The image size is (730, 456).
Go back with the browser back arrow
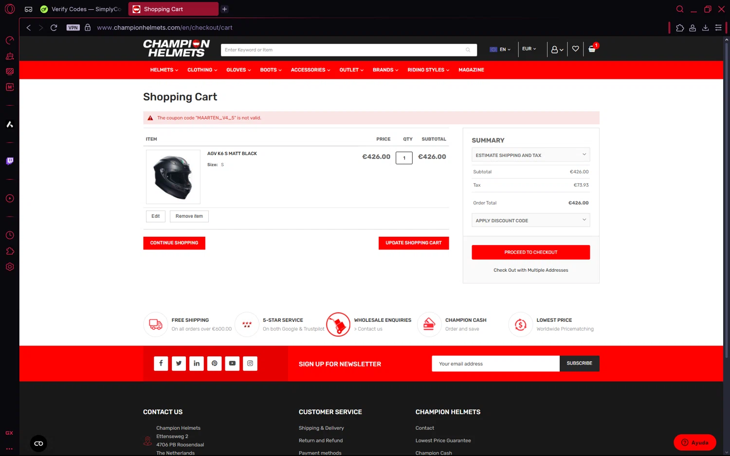coord(29,28)
